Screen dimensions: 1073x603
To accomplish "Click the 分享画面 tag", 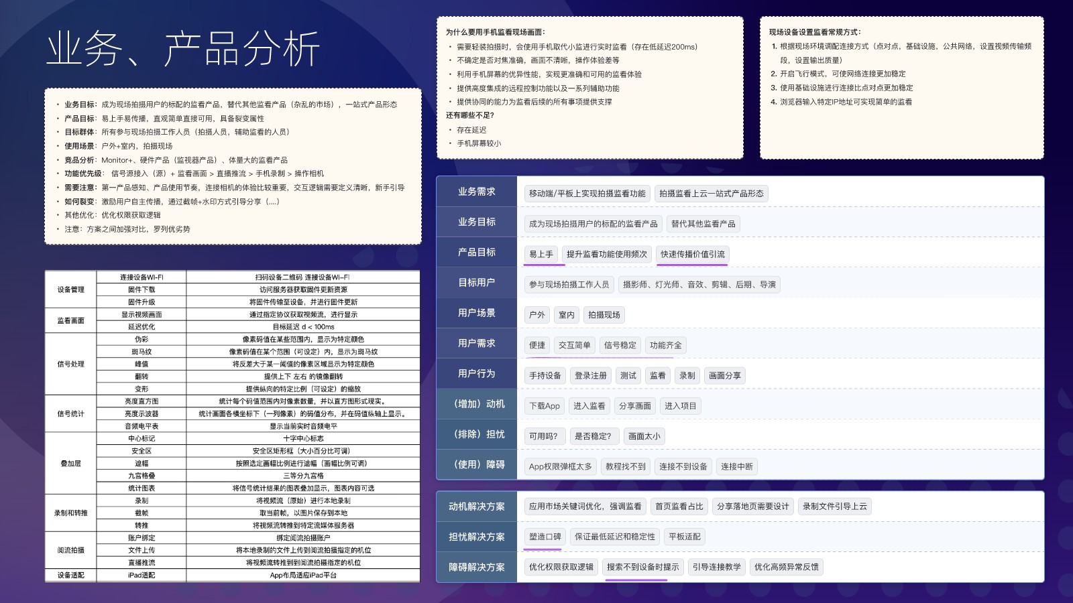I will 635,406.
